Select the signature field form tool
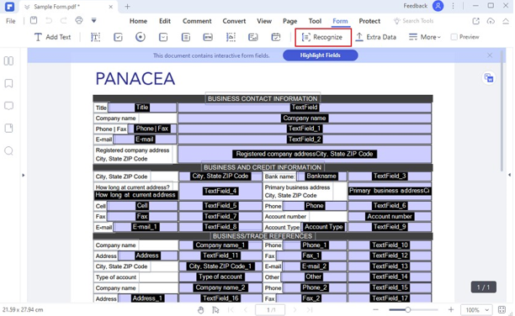This screenshot has height=316, width=515. click(x=253, y=37)
